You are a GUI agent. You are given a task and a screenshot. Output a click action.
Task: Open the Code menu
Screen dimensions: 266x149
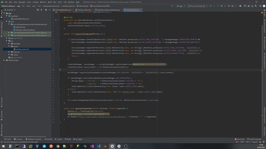tap(29, 2)
